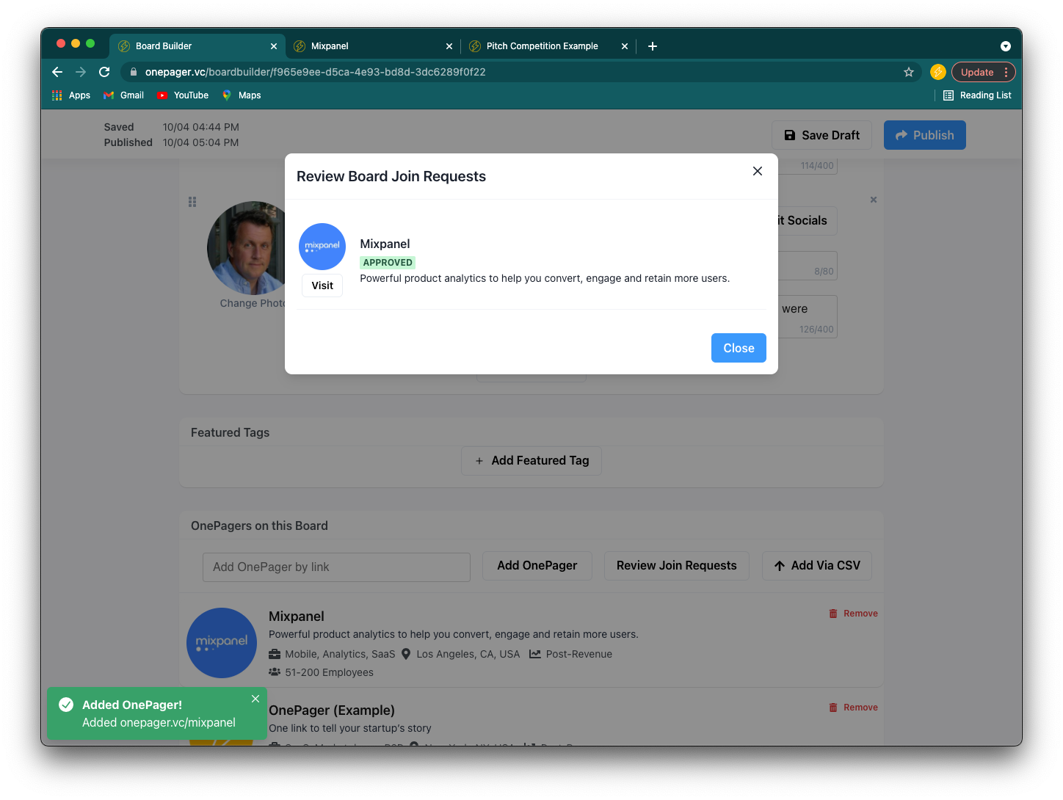Click the address bar URL
Image resolution: width=1063 pixels, height=800 pixels.
tap(316, 72)
